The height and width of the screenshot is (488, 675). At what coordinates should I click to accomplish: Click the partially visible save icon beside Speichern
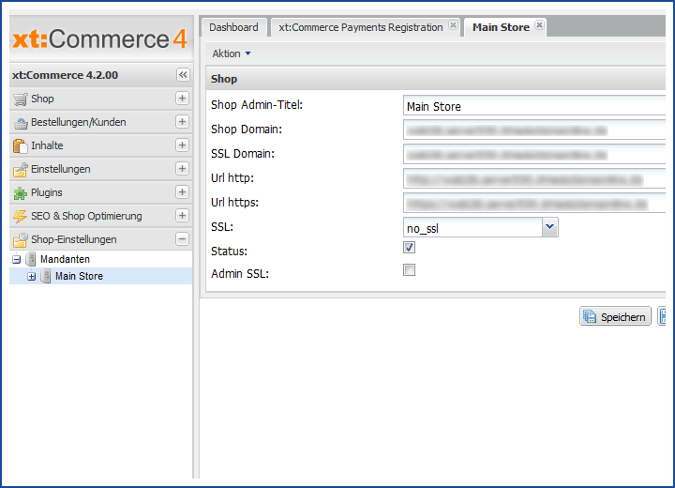pos(662,316)
